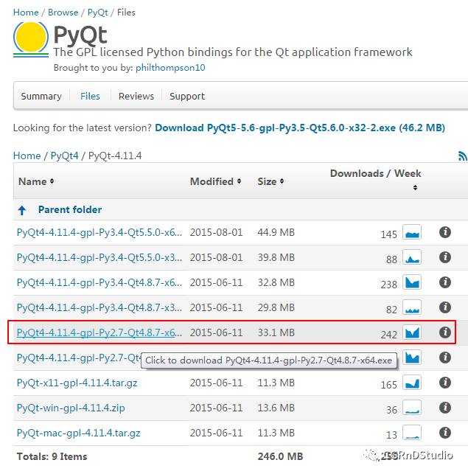Open info icon for the 39.8 MB file

point(444,257)
